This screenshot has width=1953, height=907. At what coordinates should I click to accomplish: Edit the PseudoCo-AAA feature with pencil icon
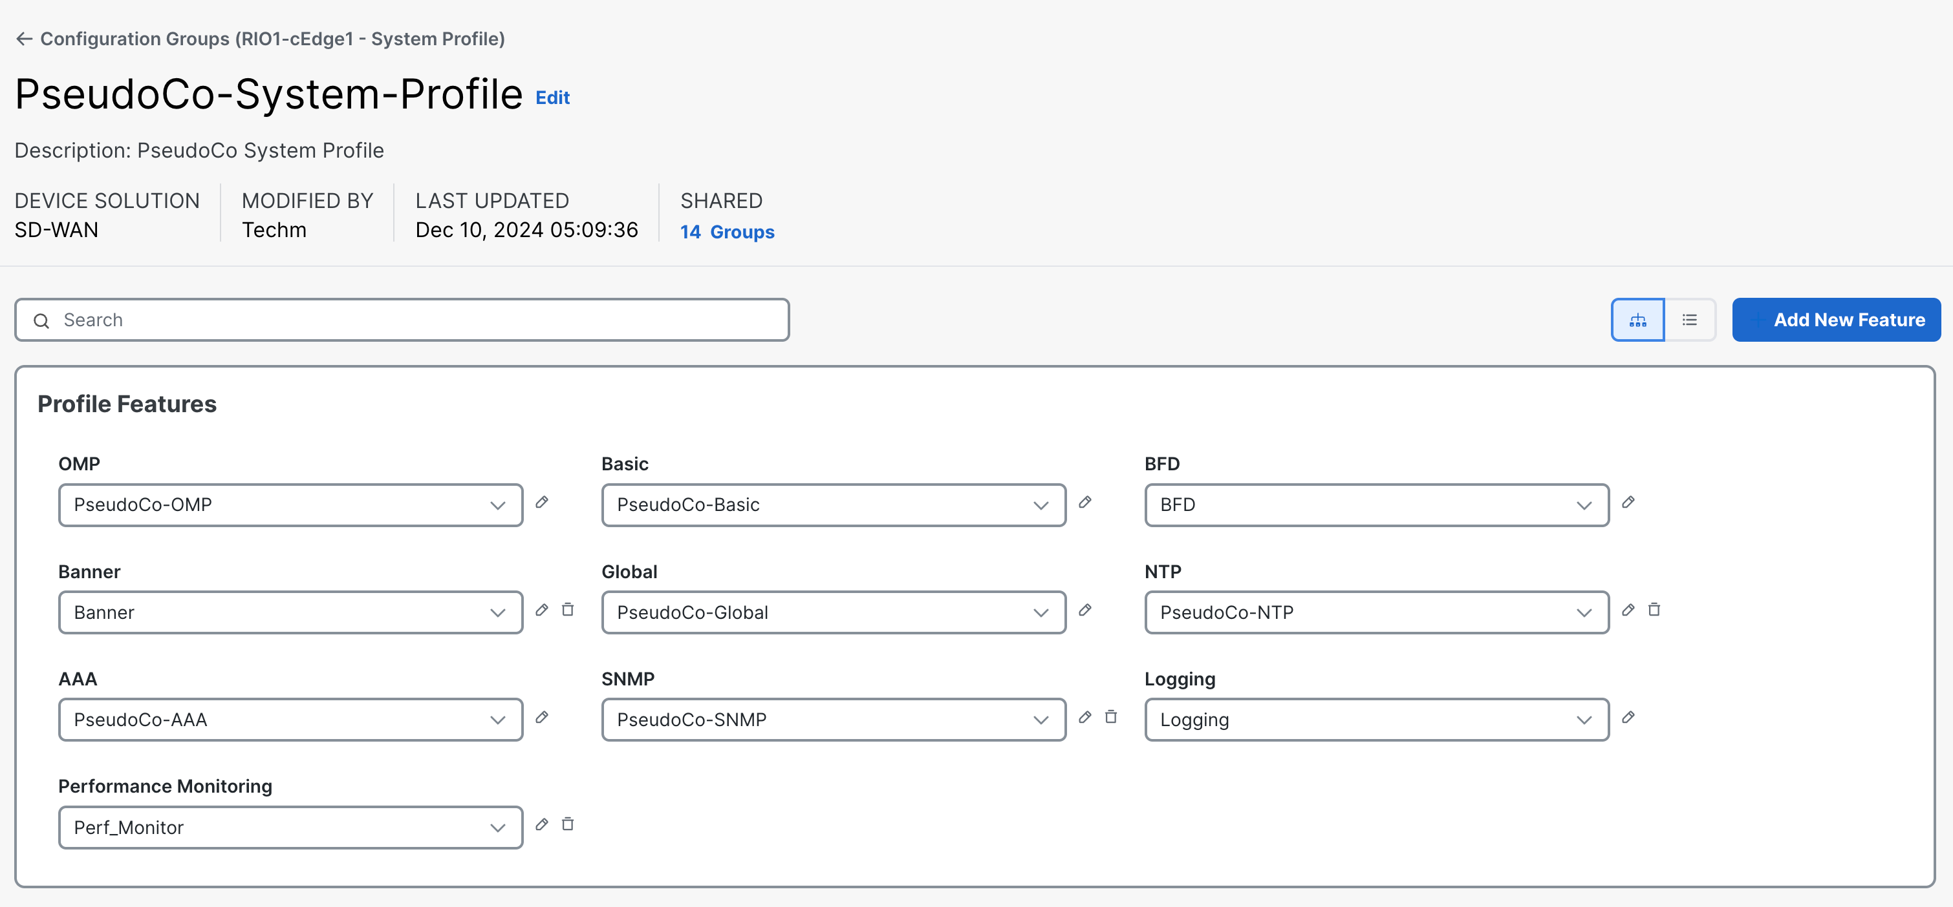pyautogui.click(x=542, y=717)
